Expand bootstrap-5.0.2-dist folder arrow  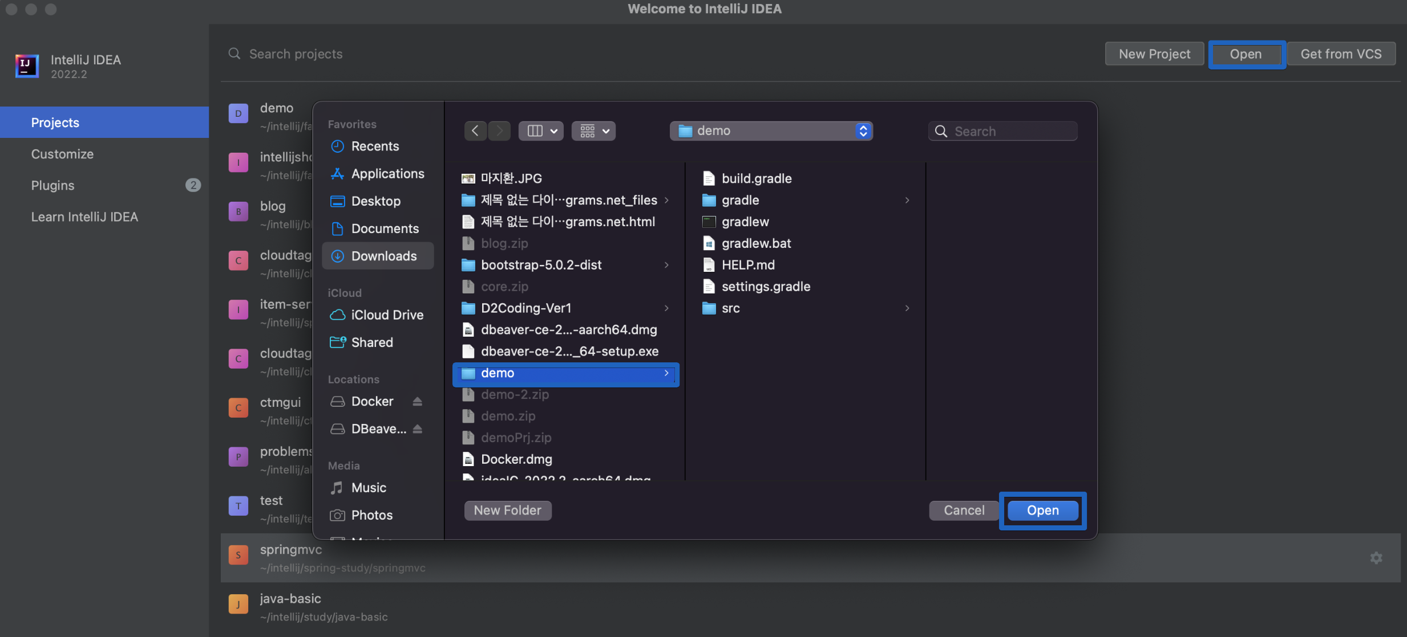tap(666, 265)
